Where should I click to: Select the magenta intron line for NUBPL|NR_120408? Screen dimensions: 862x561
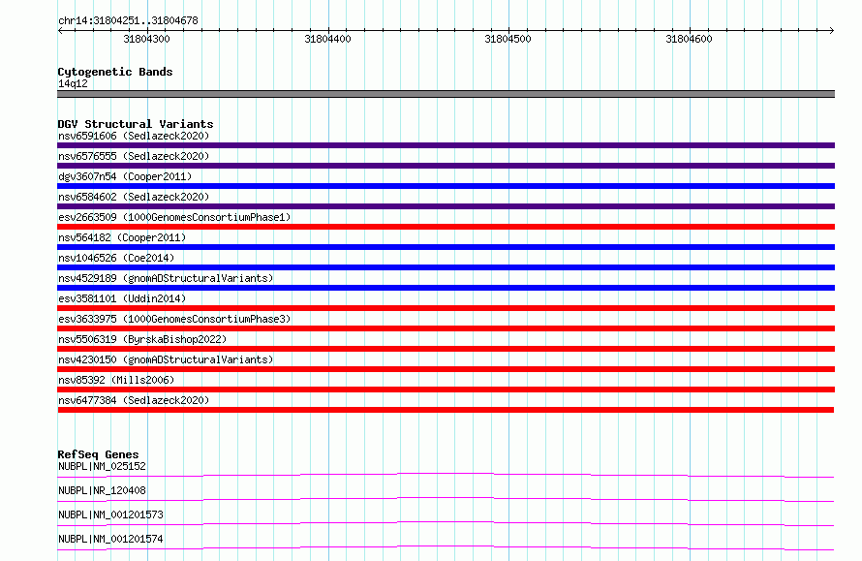click(x=446, y=499)
